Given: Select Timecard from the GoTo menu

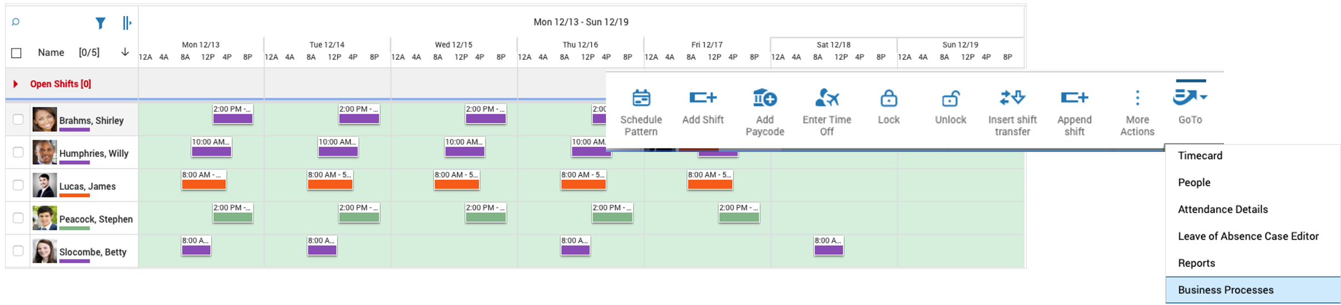Looking at the screenshot, I should coord(1200,156).
